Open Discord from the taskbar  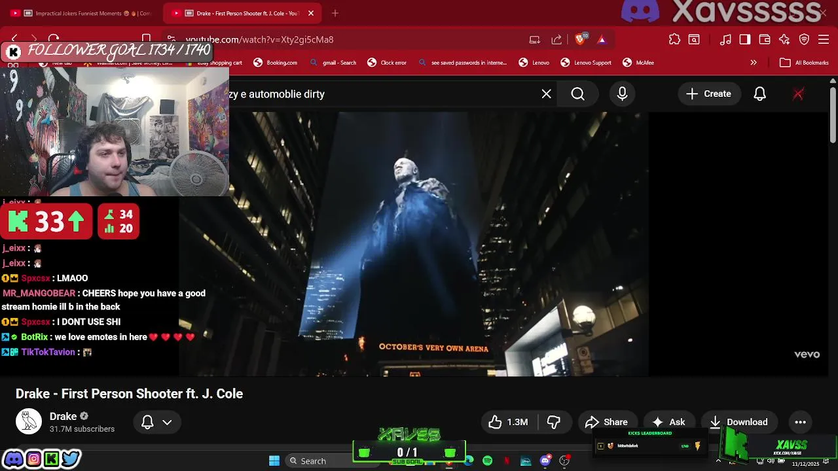click(x=545, y=461)
